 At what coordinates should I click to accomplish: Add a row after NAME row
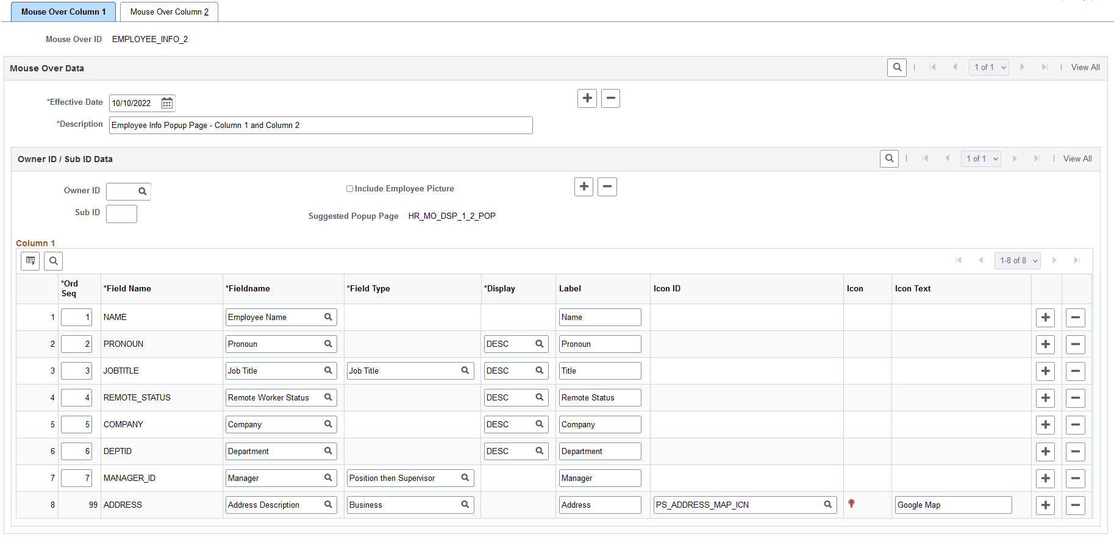coord(1045,318)
